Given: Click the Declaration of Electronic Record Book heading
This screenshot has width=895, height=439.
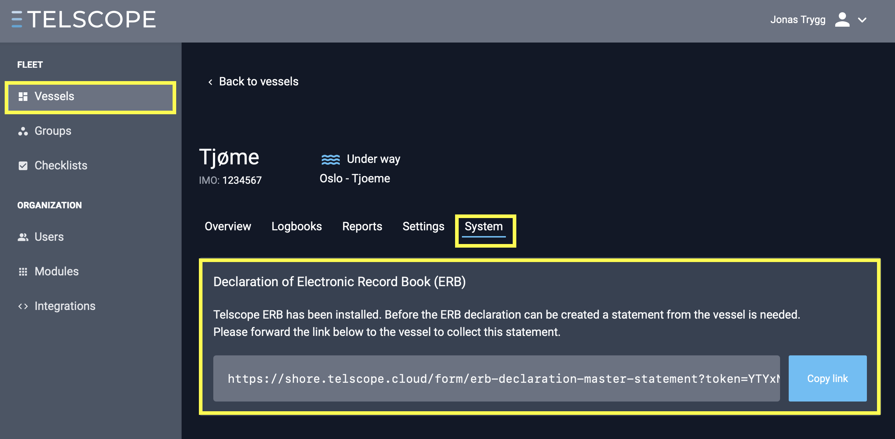Looking at the screenshot, I should pyautogui.click(x=339, y=281).
